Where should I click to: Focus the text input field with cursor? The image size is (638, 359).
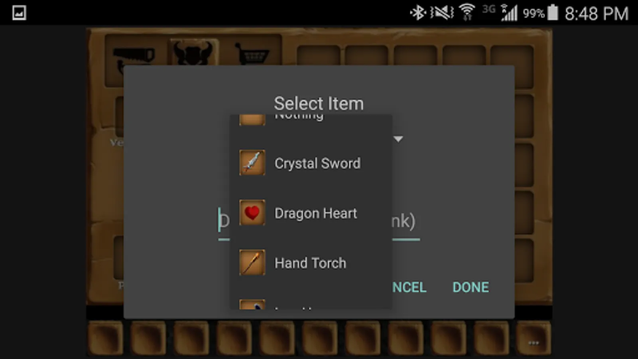pyautogui.click(x=319, y=221)
